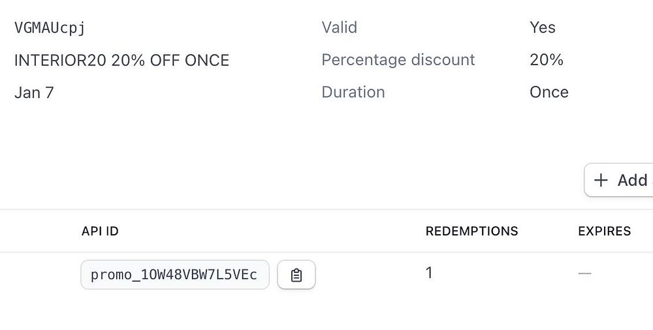Click the Jan 7 creation date
Image resolution: width=653 pixels, height=330 pixels.
point(34,93)
